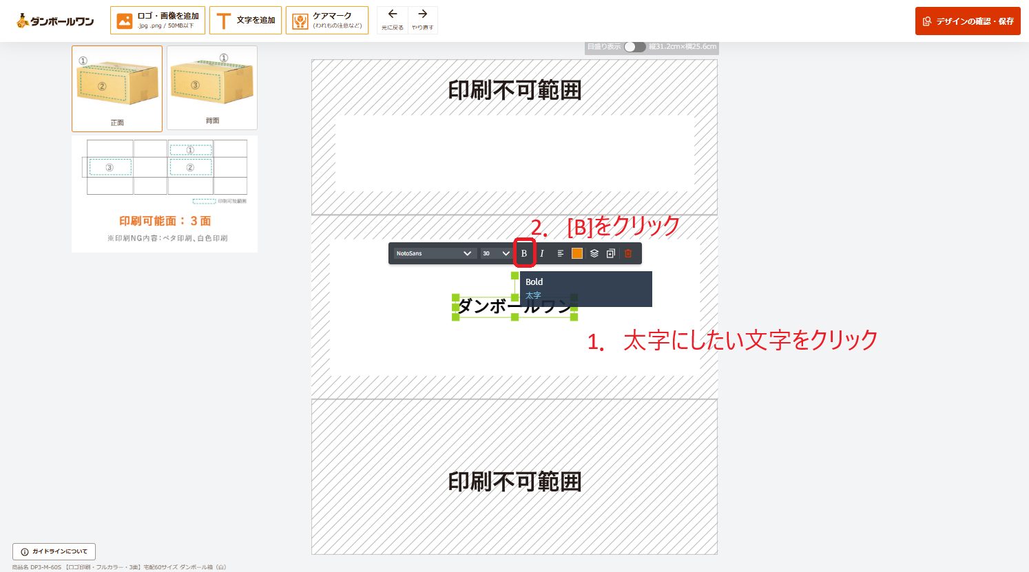Click the Bold tooltip 太字 text
This screenshot has width=1029, height=572.
click(x=533, y=295)
